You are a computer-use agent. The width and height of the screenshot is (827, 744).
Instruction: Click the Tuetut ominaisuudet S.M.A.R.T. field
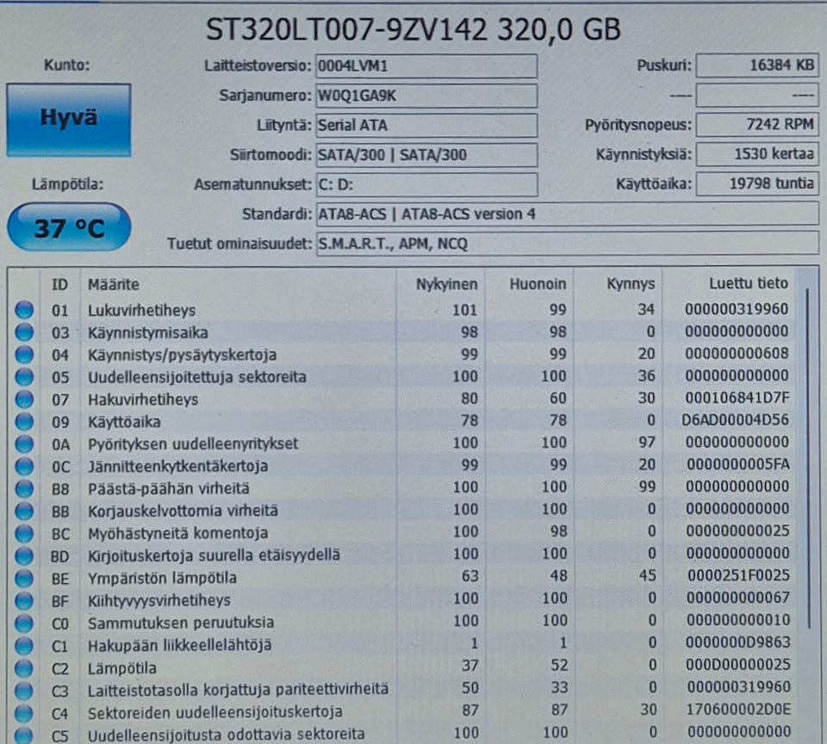click(567, 244)
